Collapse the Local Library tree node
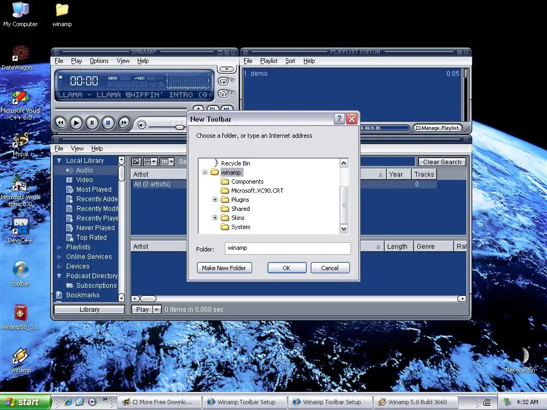The width and height of the screenshot is (547, 410). tap(59, 161)
